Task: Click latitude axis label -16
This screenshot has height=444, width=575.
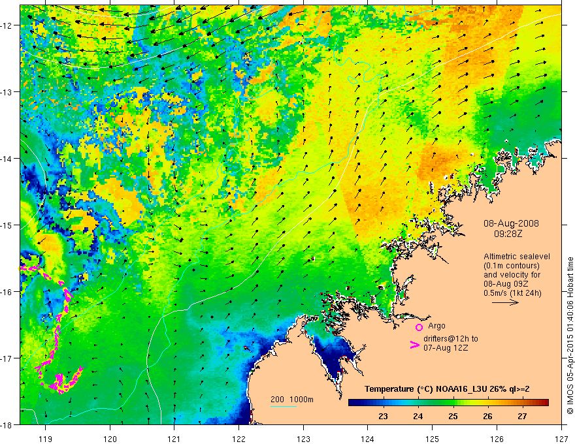Action: click(x=7, y=292)
